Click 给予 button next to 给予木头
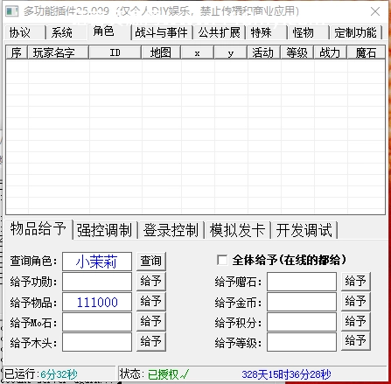The width and height of the screenshot is (391, 384). [x=151, y=342]
